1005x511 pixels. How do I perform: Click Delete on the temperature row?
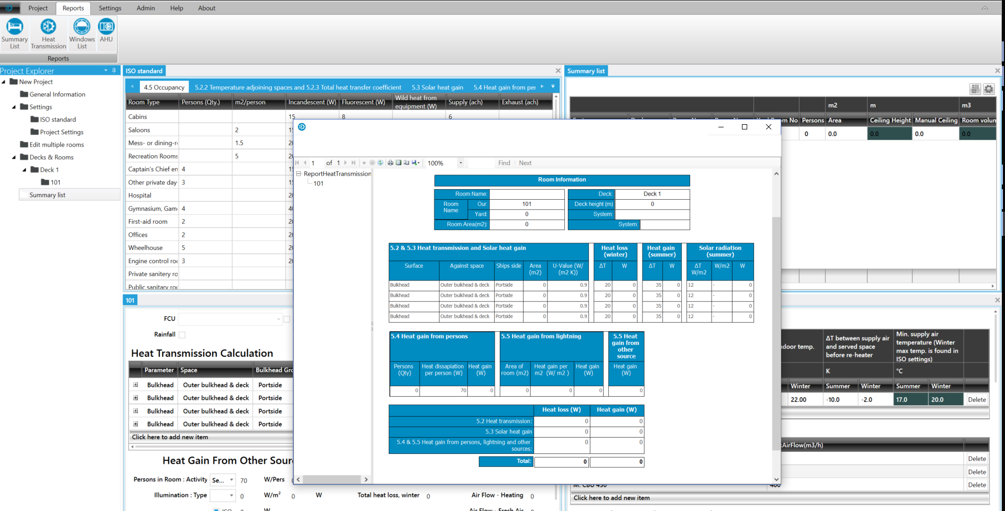point(977,399)
